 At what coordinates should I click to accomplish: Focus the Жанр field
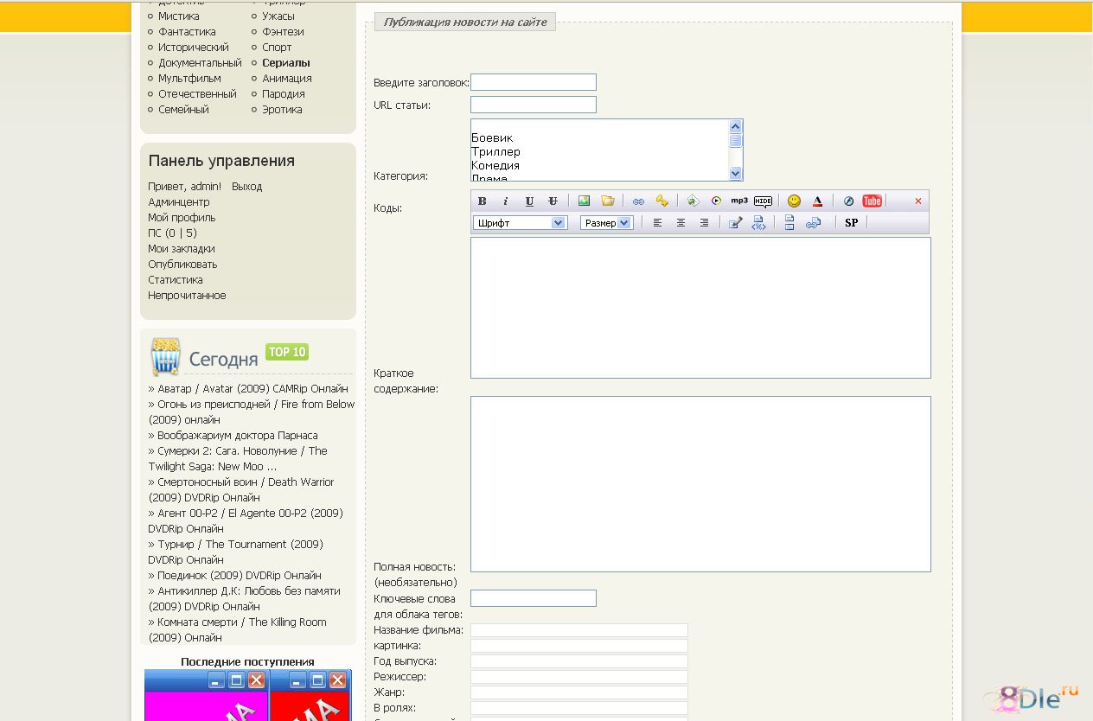pyautogui.click(x=579, y=692)
